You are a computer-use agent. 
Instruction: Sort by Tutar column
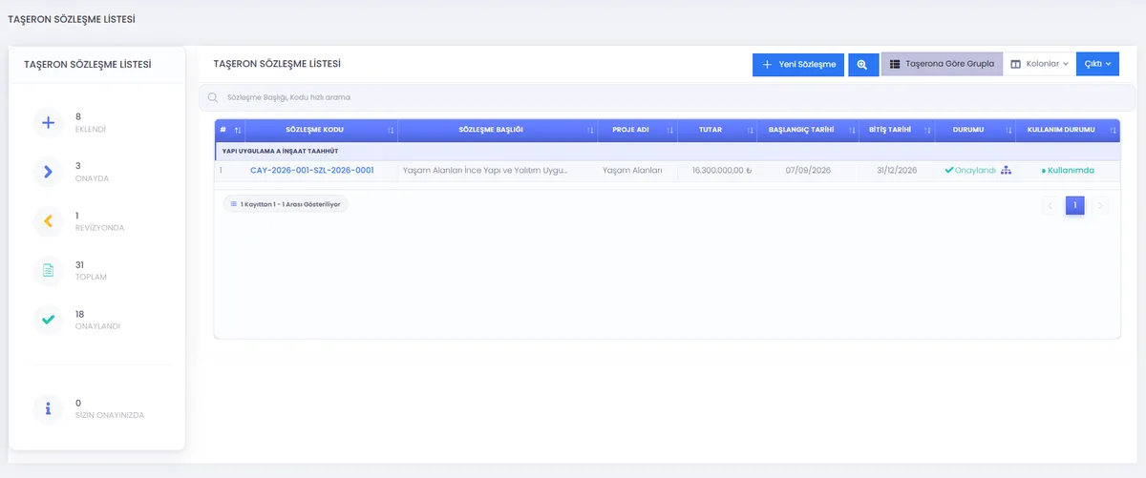pos(750,130)
